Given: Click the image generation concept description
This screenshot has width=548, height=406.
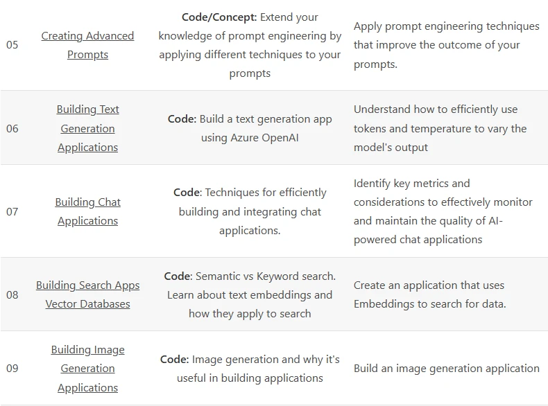Looking at the screenshot, I should [250, 369].
